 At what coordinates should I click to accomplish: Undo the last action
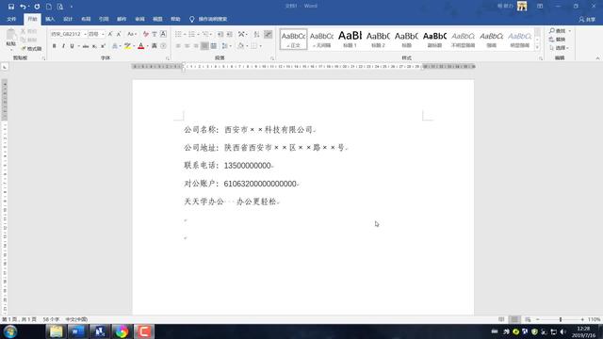[x=23, y=7]
